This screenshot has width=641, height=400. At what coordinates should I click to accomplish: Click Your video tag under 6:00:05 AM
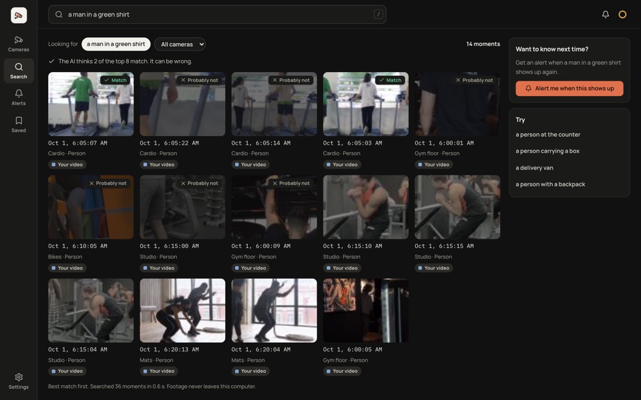pyautogui.click(x=342, y=371)
